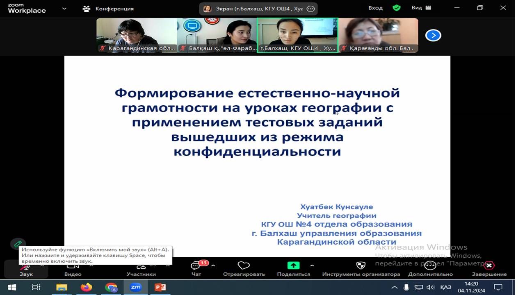The image size is (525, 295).
Task: Open the Zoom Workplace dropdown chevron
Action: 64,8
